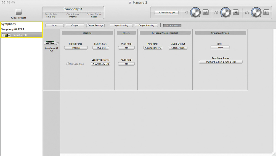The height and width of the screenshot is (156, 276).
Task: Click the speaker volume knob
Action: click(196, 12)
